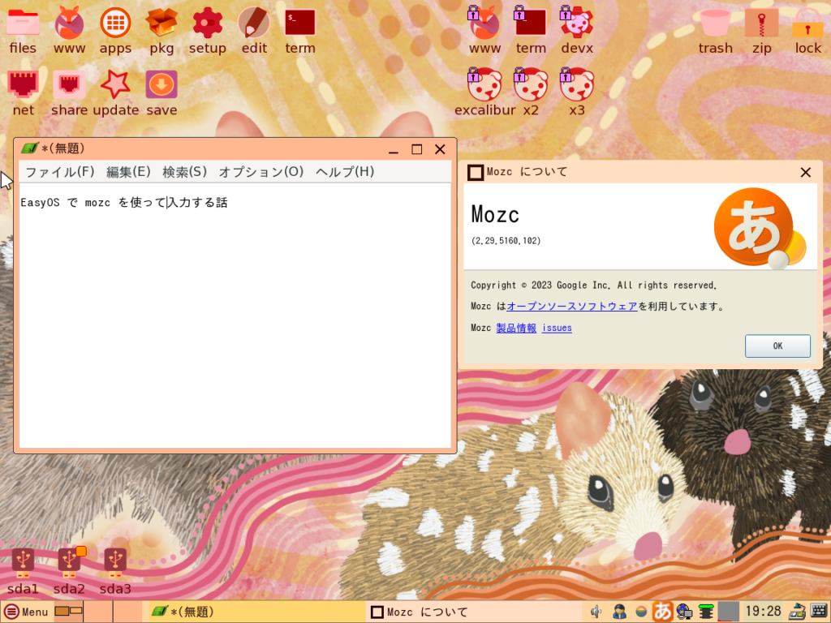Click the on-screen keyboard tray icon
The width and height of the screenshot is (831, 623).
pos(818,612)
